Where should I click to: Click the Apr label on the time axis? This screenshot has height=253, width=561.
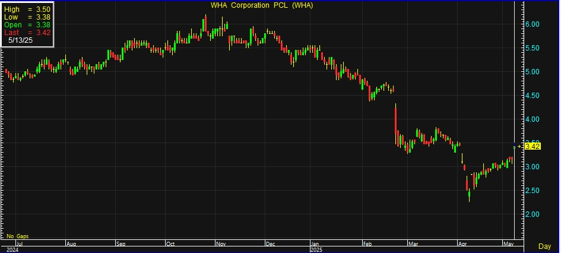click(x=463, y=244)
